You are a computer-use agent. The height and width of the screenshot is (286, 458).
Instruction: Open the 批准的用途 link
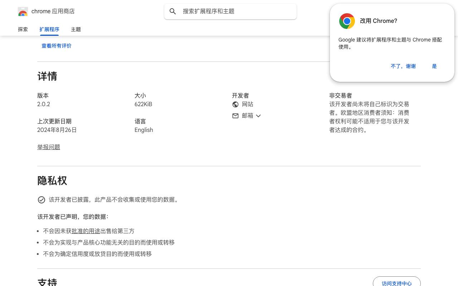pos(86,231)
